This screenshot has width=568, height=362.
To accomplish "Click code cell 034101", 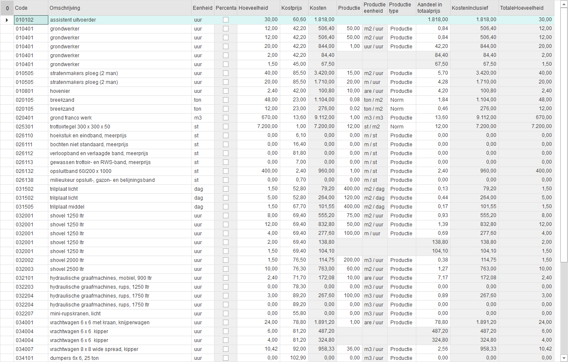I will (x=31, y=358).
